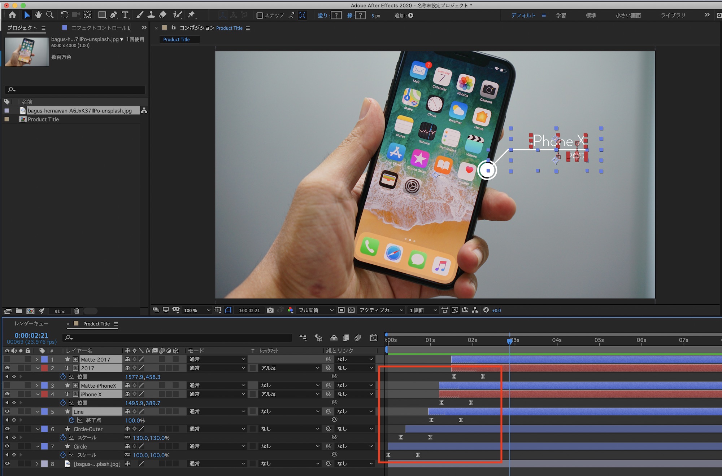Take snapshot with camera icon
Screen dimensions: 722x476
click(270, 310)
